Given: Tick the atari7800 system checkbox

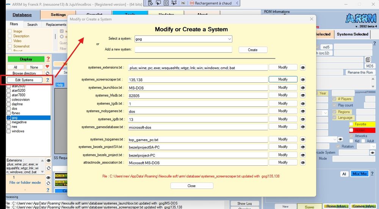Looking at the screenshot, I should click(8, 95).
